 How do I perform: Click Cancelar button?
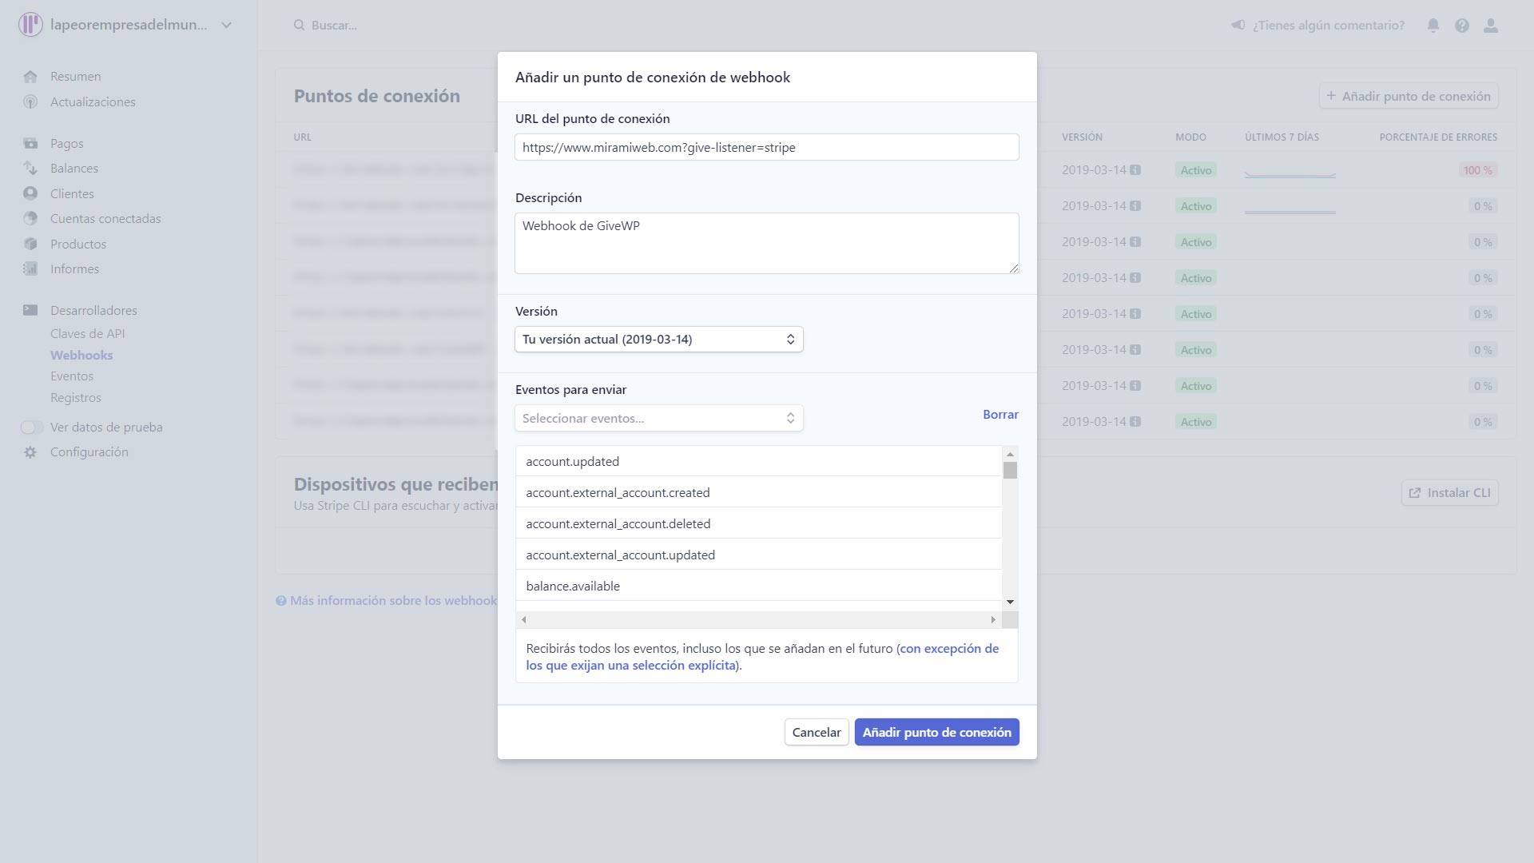pos(817,733)
